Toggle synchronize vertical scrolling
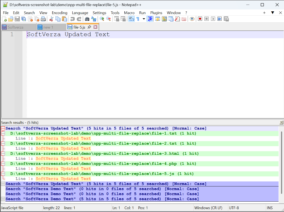This screenshot has width=284, height=212. 116,19
